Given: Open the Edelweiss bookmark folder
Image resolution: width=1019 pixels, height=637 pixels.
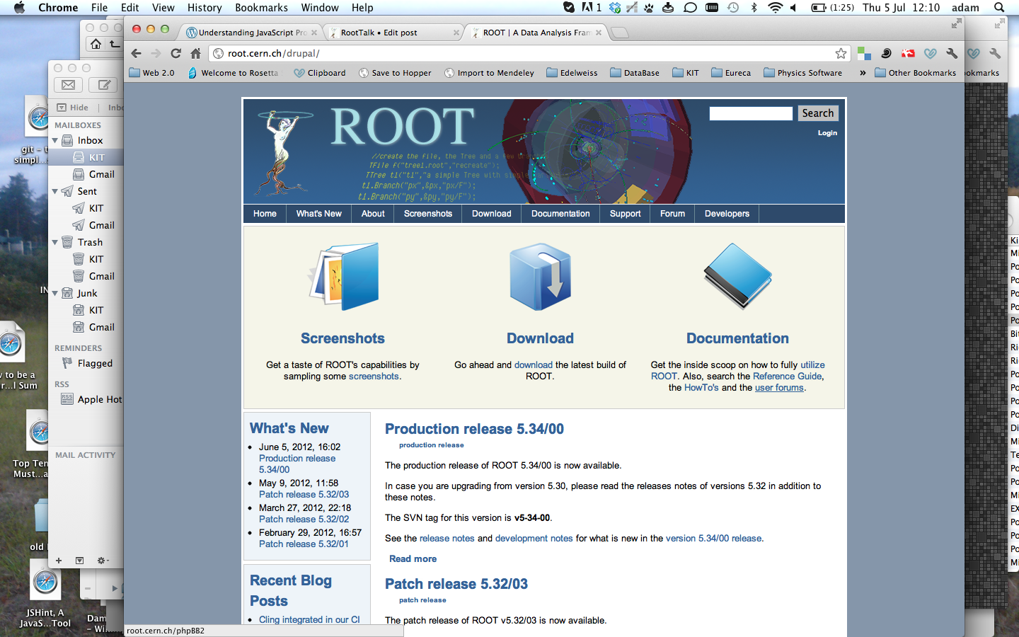Looking at the screenshot, I should click(572, 73).
